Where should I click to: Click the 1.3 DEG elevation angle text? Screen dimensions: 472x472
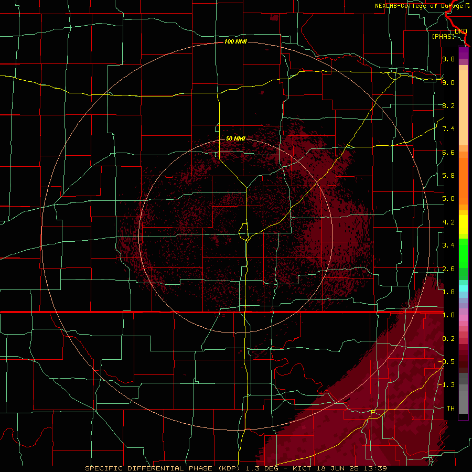(x=263, y=468)
